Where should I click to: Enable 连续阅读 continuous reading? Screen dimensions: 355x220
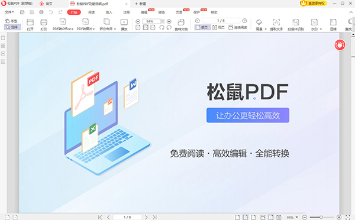pyautogui.click(x=238, y=27)
